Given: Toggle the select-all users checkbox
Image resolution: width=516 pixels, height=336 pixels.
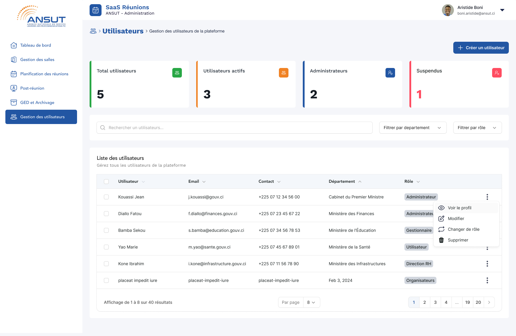Looking at the screenshot, I should [106, 182].
